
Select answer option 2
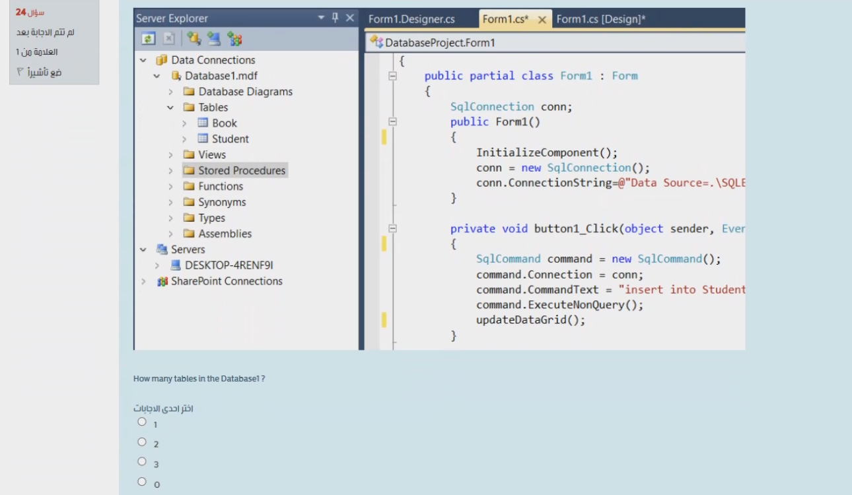(x=142, y=442)
